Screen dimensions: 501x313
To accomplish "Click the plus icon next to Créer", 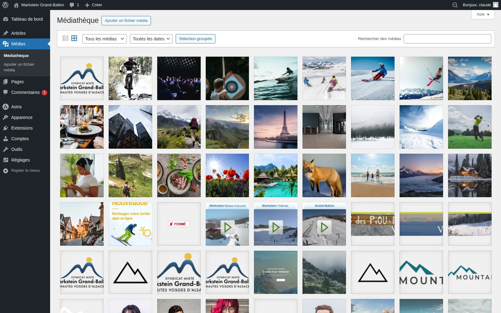I will pyautogui.click(x=87, y=5).
